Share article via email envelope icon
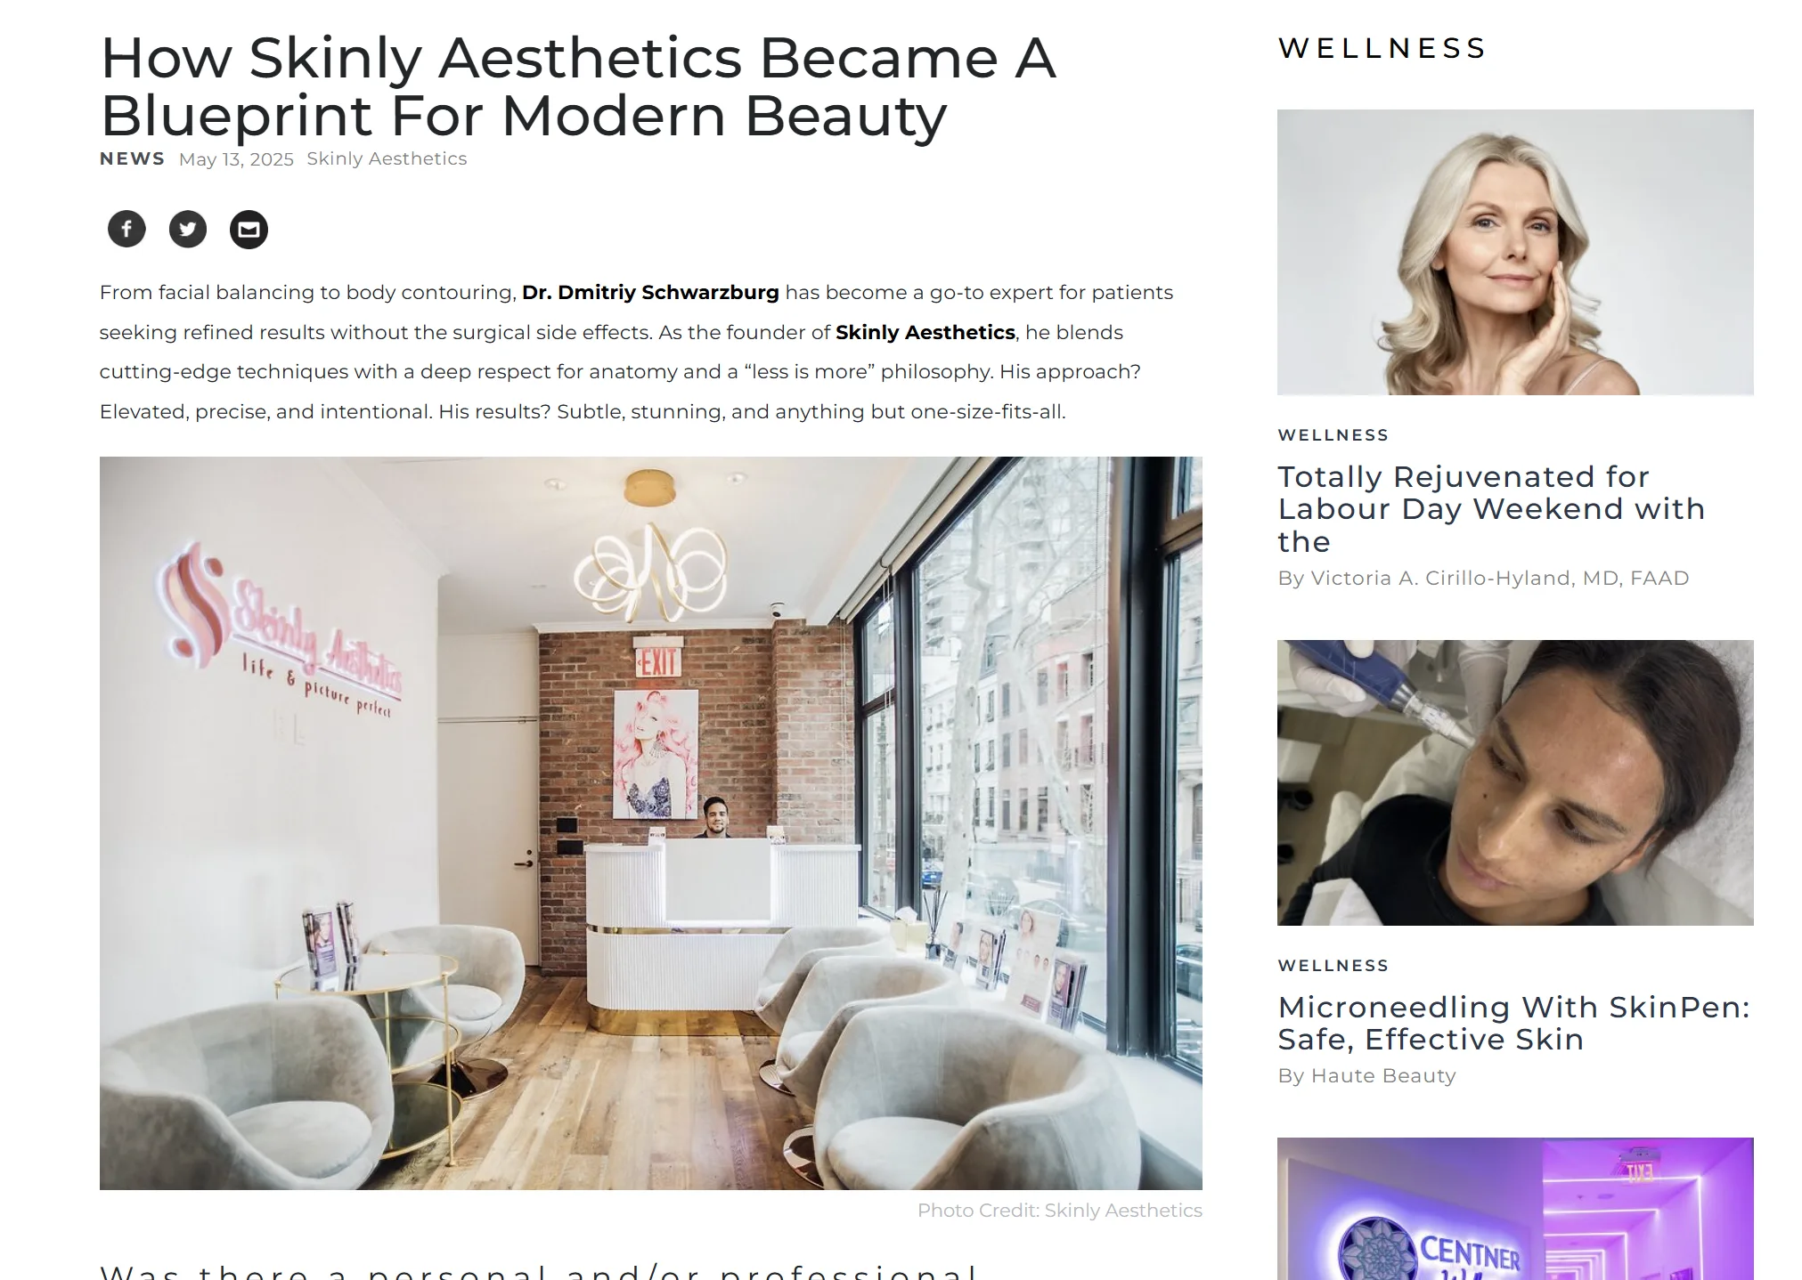This screenshot has width=1802, height=1280. click(249, 230)
